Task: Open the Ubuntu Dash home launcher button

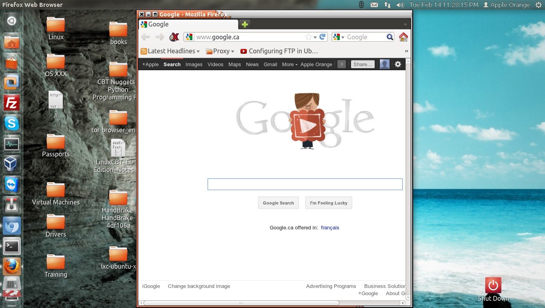Action: (12, 20)
